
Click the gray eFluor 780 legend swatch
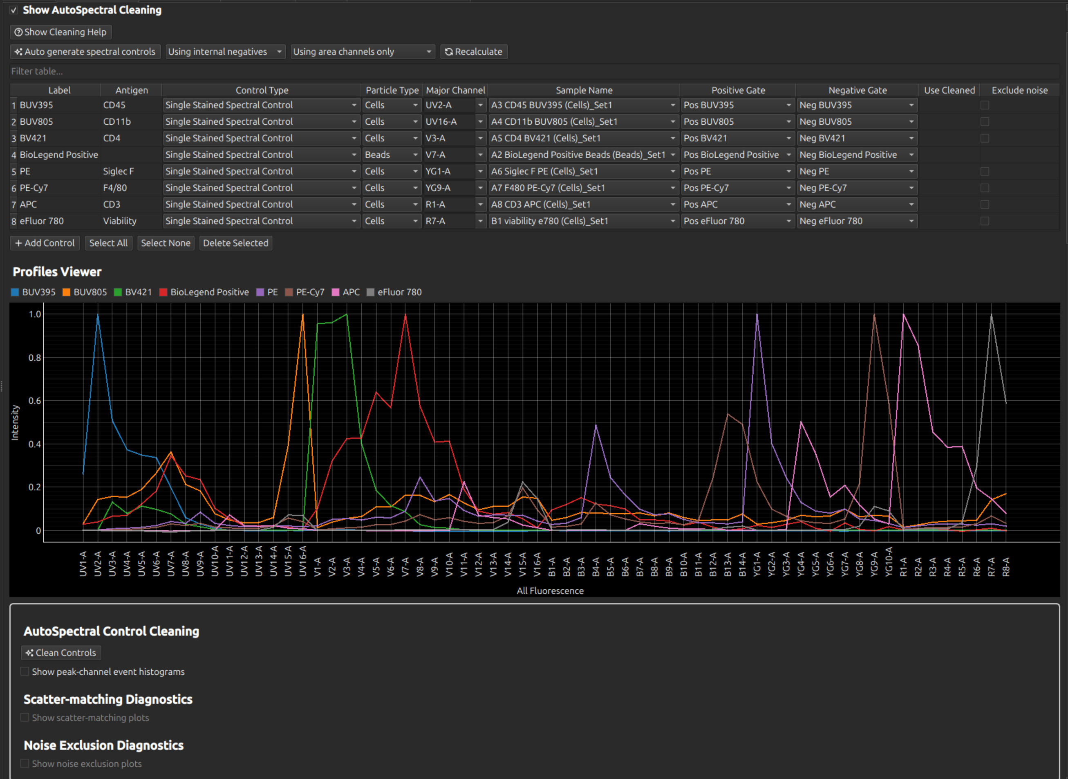pyautogui.click(x=370, y=292)
